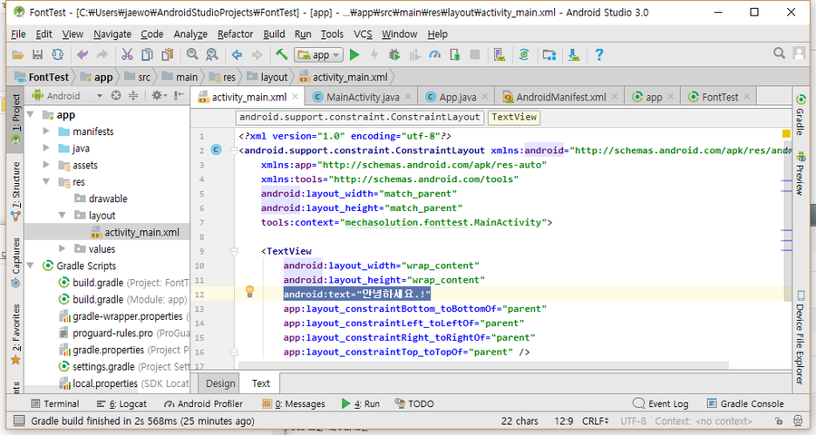Viewport: 816px width, 435px height.
Task: Open the Refactor menu
Action: (x=235, y=34)
